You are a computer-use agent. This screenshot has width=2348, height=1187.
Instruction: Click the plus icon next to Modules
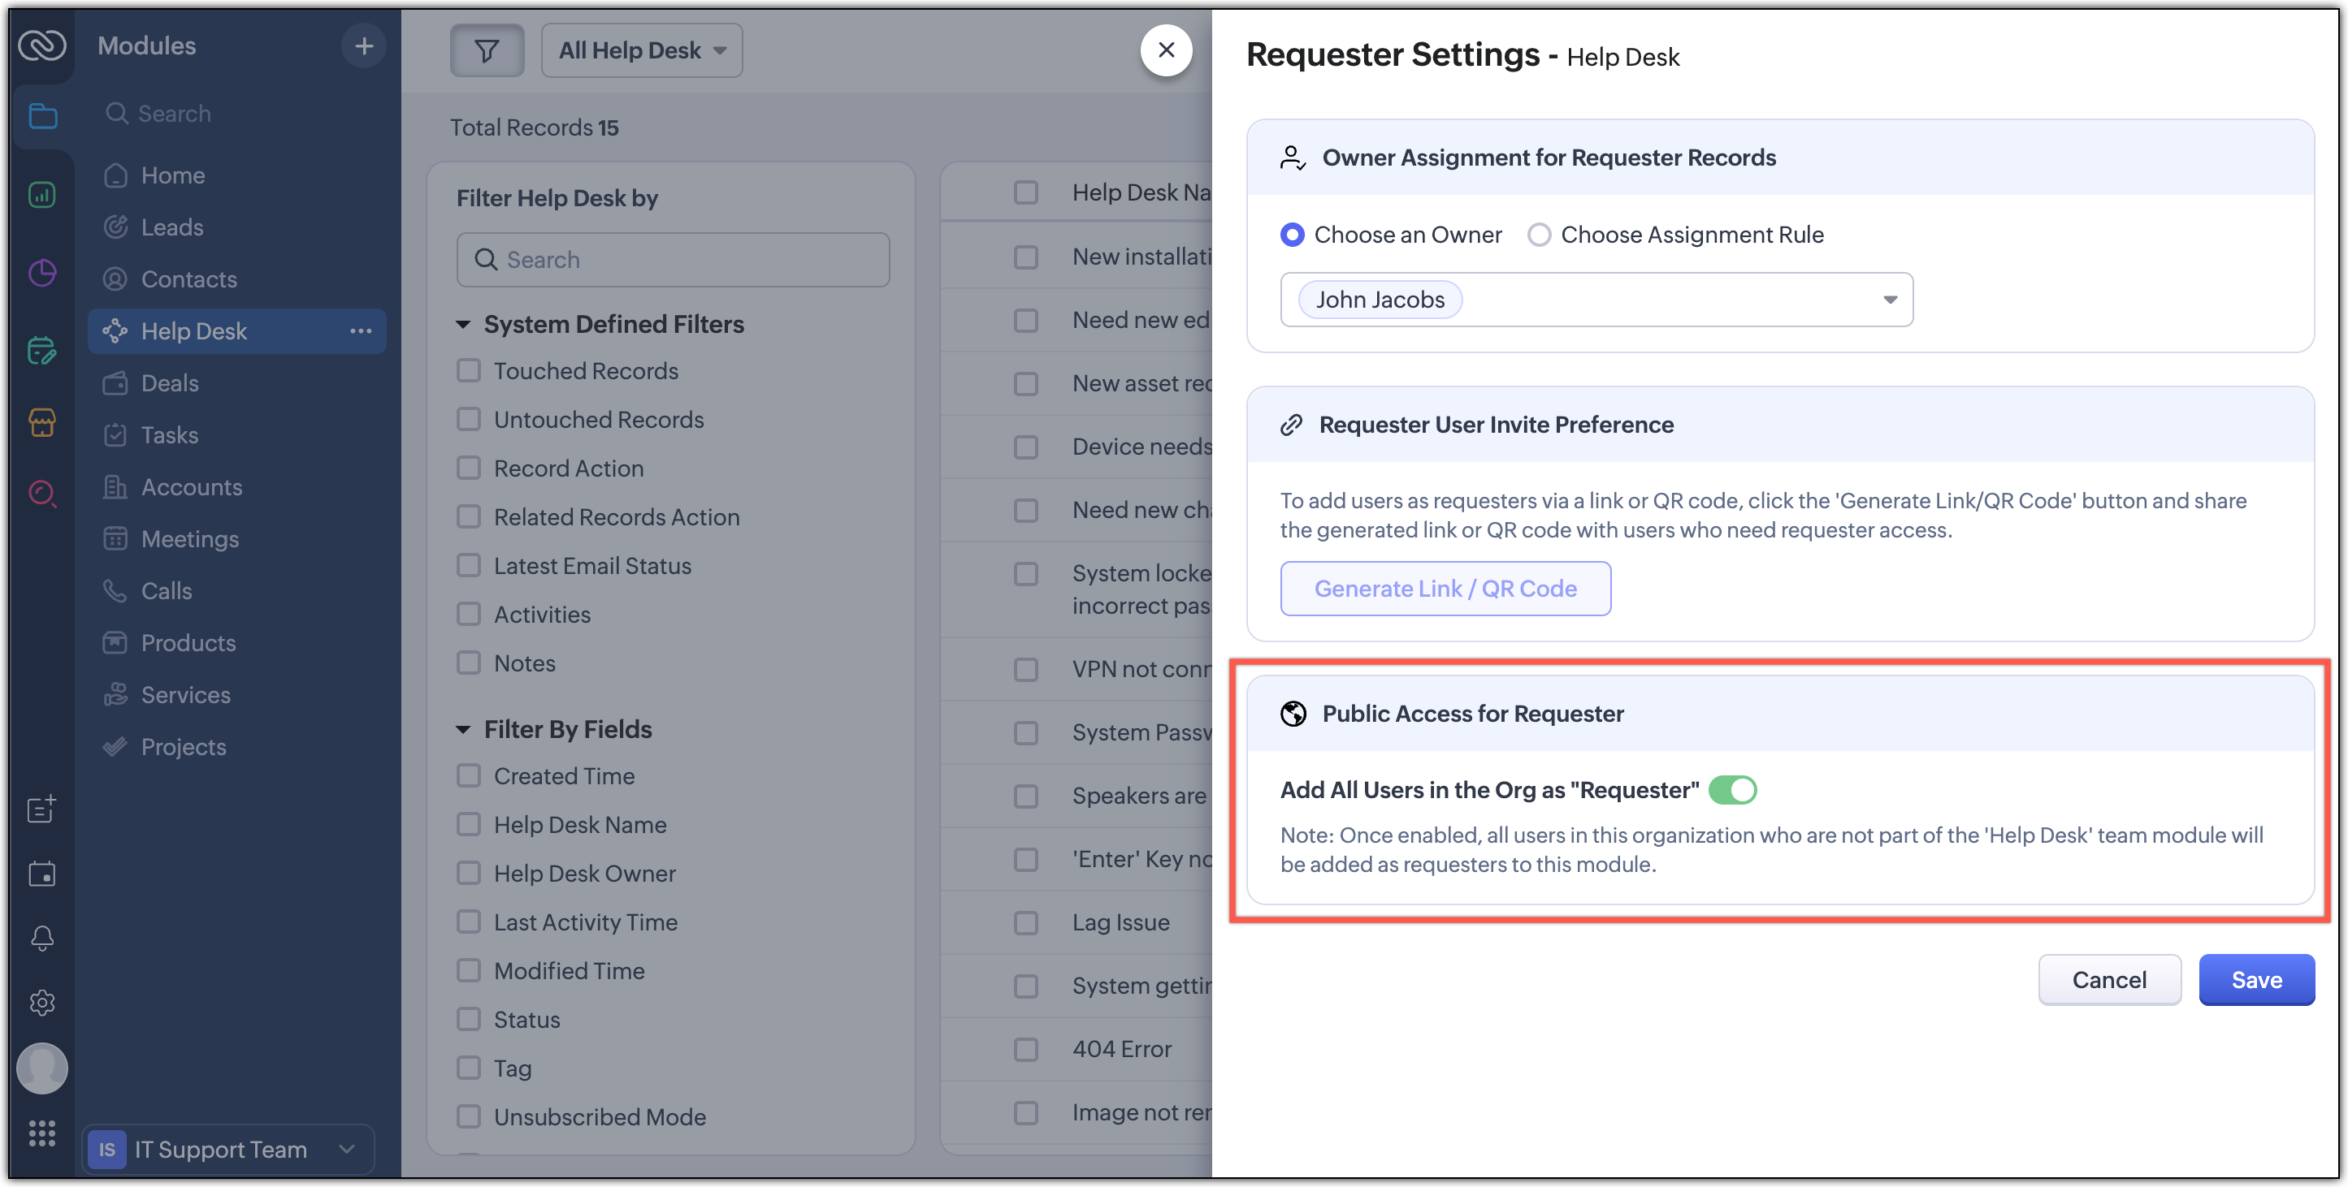tap(364, 45)
